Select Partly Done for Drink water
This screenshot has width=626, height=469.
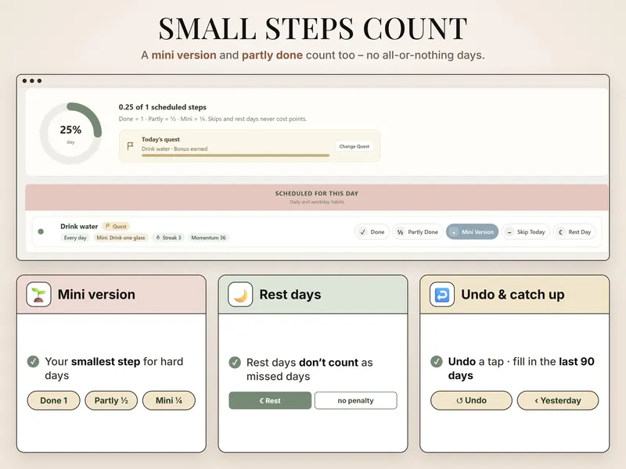coord(418,231)
